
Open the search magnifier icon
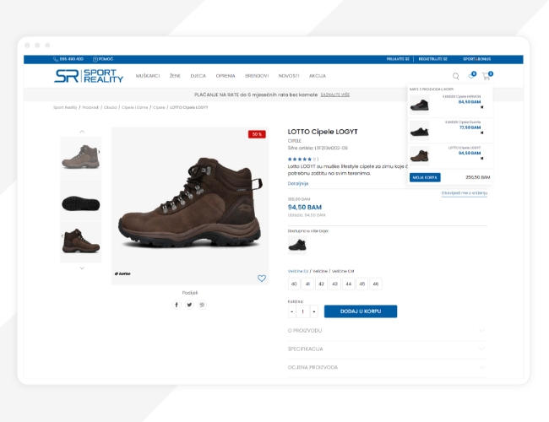(x=455, y=76)
